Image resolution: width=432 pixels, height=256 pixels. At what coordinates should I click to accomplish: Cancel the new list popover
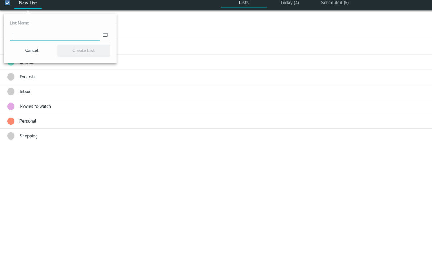[32, 51]
